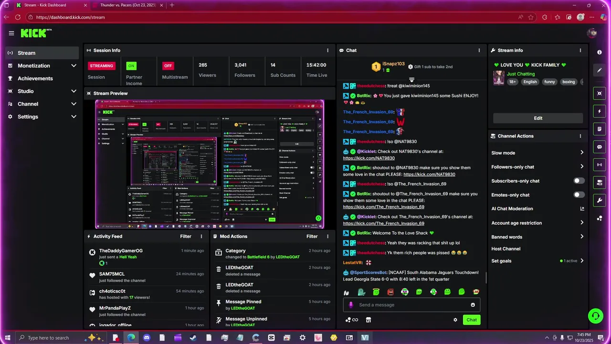This screenshot has height=344, width=611.
Task: Open Account age restriction chevron
Action: tap(582, 223)
